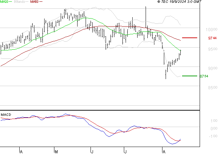Click the green support level line marker
This screenshot has height=154, width=220.
189,76
